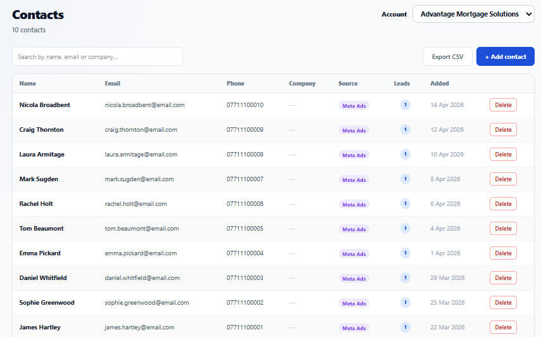Click email sophie.greenwood@email.com
Screen dimensions: 541x337
tap(146, 303)
